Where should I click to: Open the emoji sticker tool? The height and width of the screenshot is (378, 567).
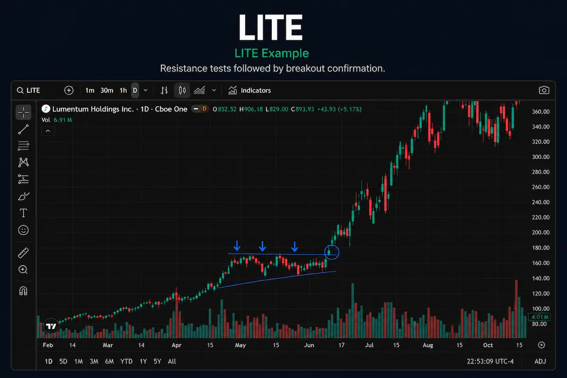23,230
